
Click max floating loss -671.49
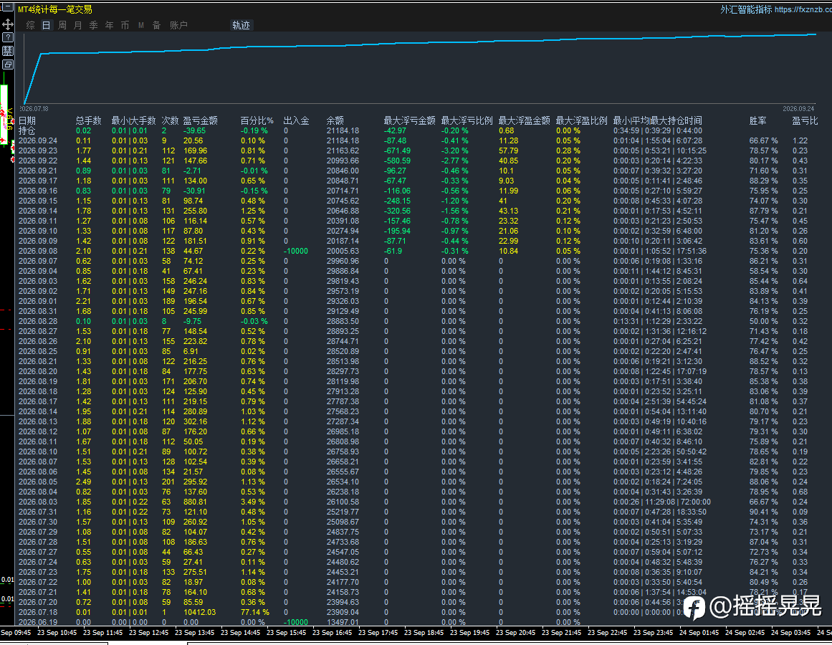pyautogui.click(x=397, y=150)
